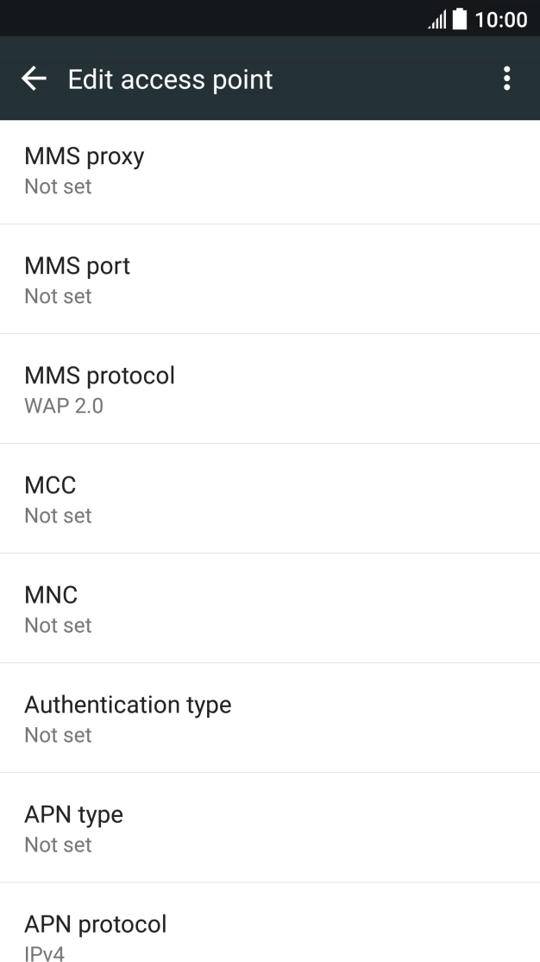This screenshot has height=962, width=540.
Task: Tap 'Not set' under MCC
Action: tap(58, 516)
